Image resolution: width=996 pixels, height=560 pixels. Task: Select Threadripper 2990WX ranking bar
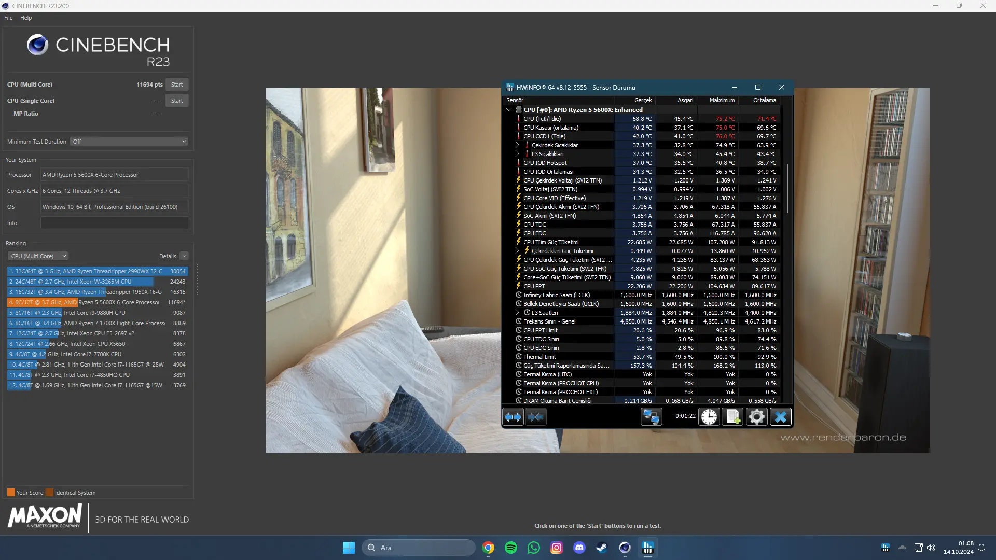pos(98,271)
